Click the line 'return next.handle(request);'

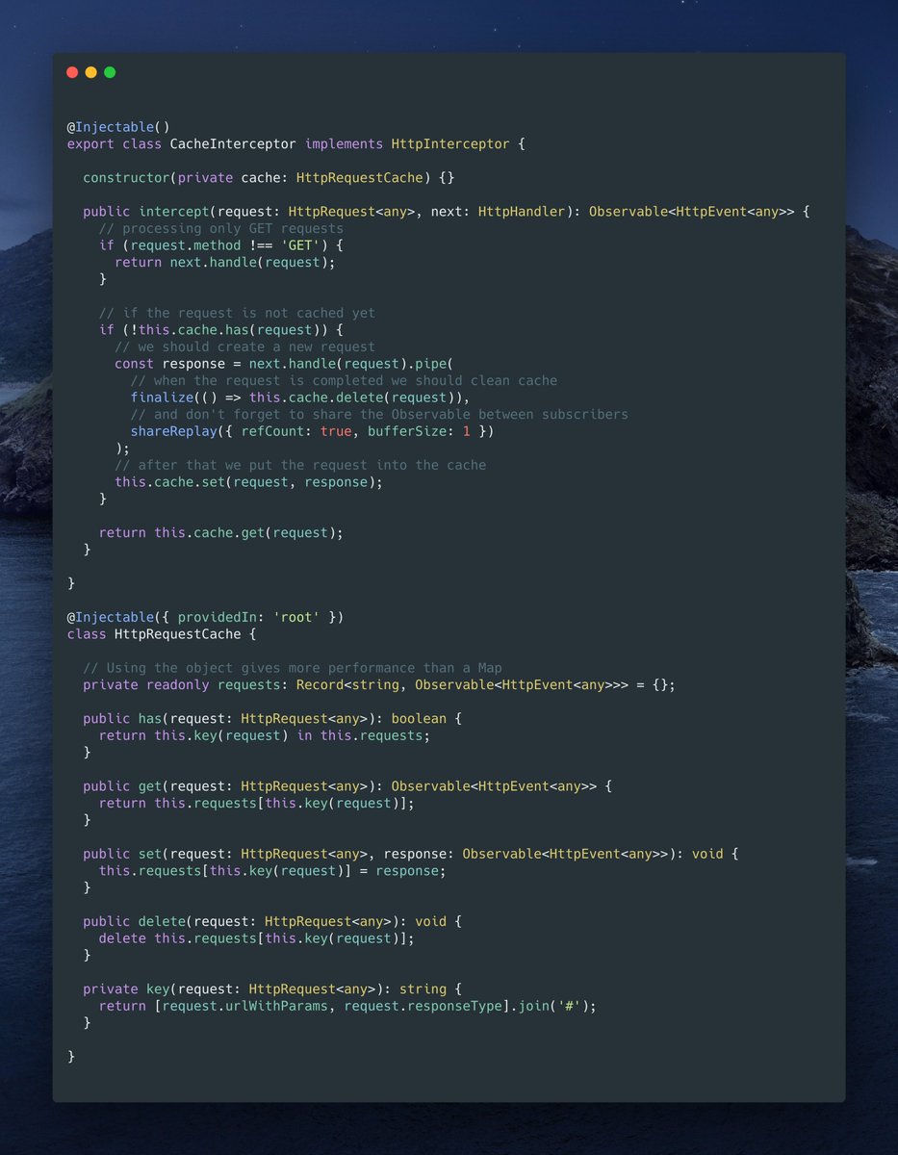tap(225, 262)
